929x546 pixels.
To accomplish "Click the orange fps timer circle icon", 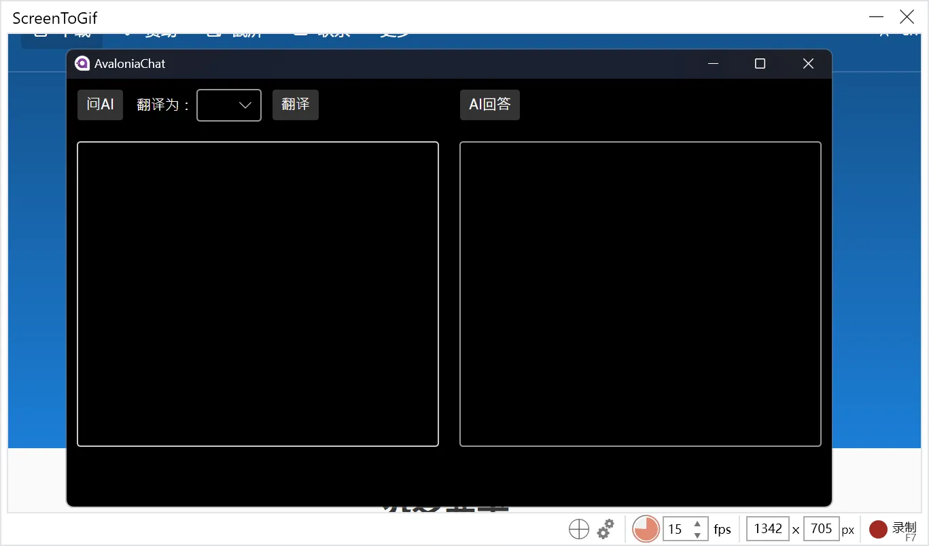I will tap(645, 528).
